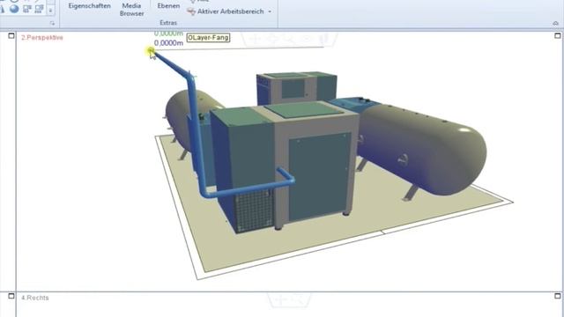
Task: Select the pan icon in Perspektive navigation bar
Action: coord(256,39)
